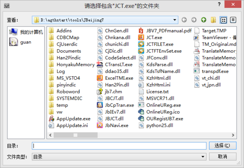Select the file name CodeSelect.dll
Image resolution: width=244 pixels, height=168 pixels.
[x=120, y=58]
